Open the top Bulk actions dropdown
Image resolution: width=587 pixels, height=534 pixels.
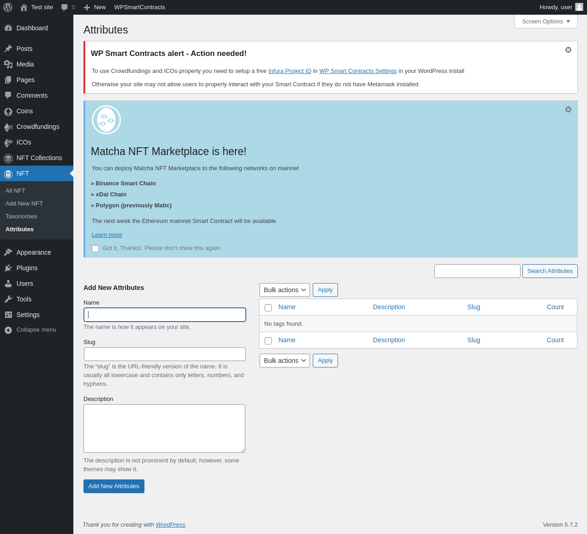(x=285, y=290)
